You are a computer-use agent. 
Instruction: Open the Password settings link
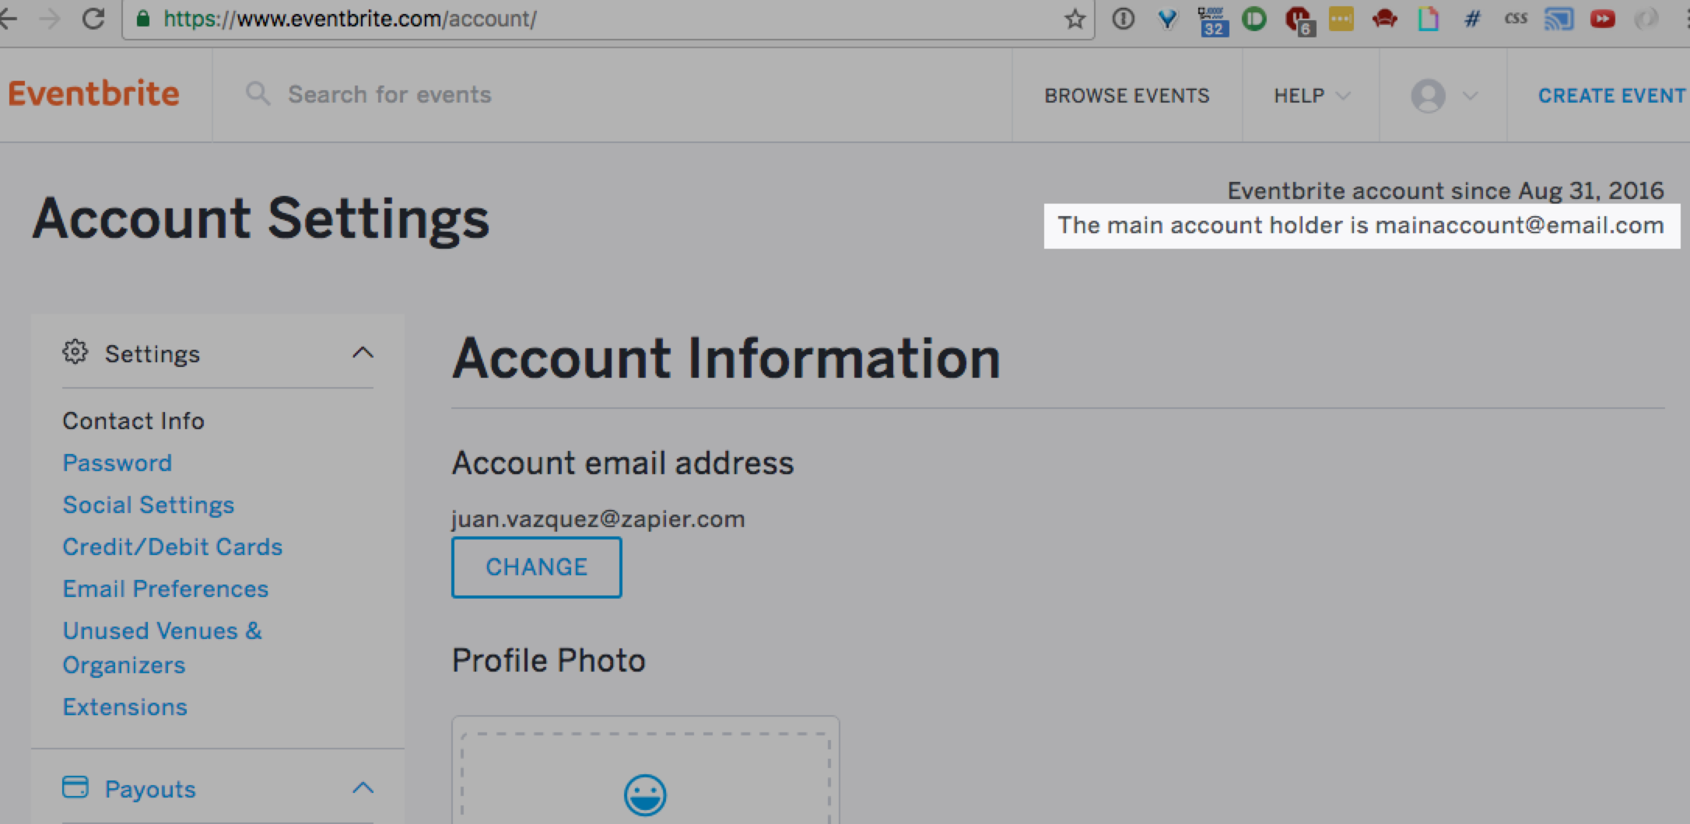click(117, 463)
